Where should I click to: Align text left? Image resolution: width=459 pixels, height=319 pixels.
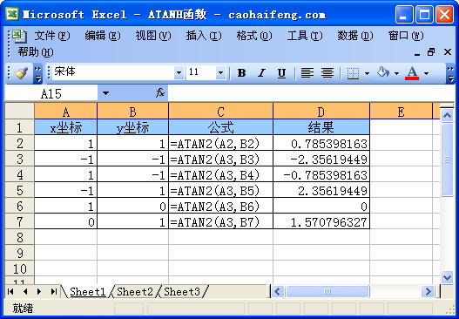point(307,72)
